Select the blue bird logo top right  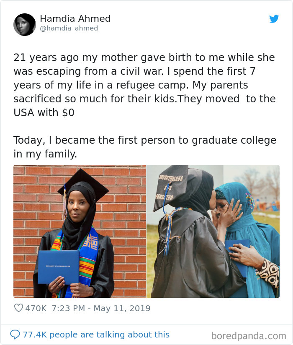click(x=274, y=19)
